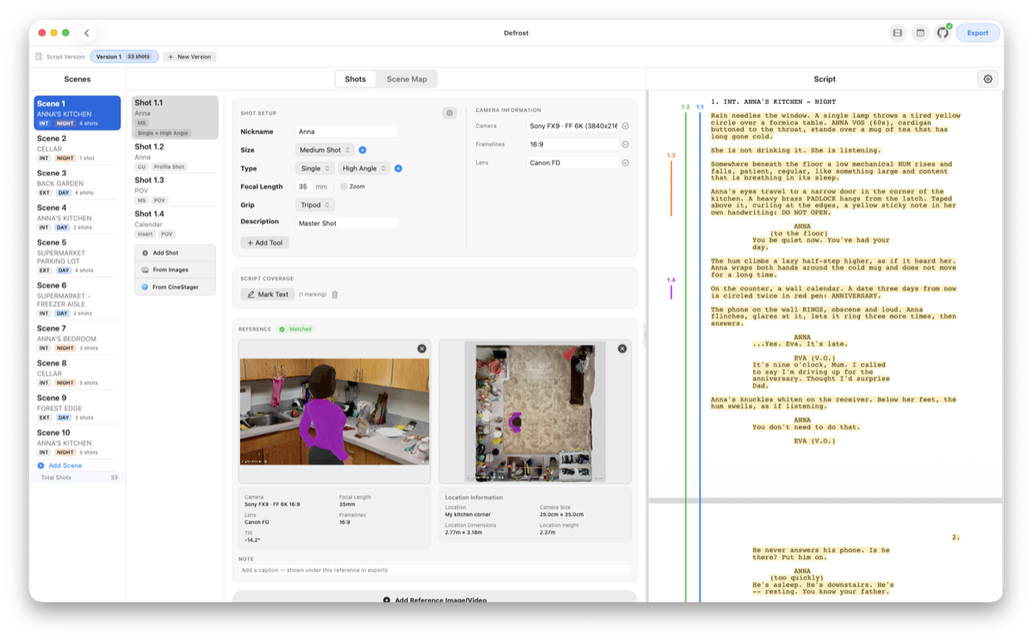Open Shot Setup options gear icon
Viewport: 1033px width, 640px height.
[449, 113]
